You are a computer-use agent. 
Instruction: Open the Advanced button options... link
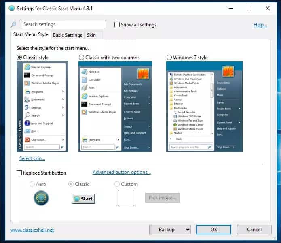tap(122, 172)
